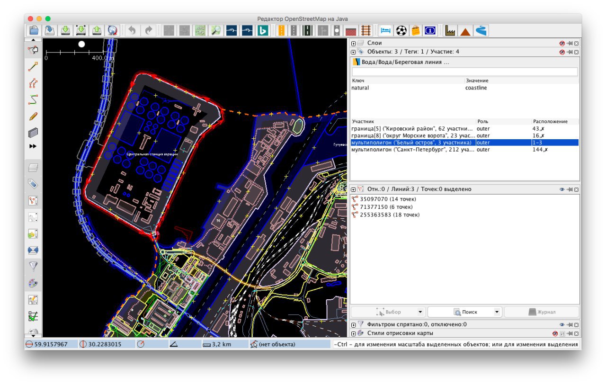Click the globe update data icon
The image size is (606, 385).
coord(112,30)
